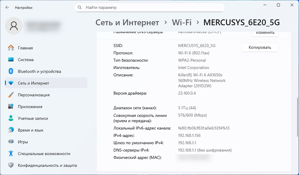
Task: Click the IPv6 address fe80::fb06:f83f:a0e6:92f4%13
Action: click(204, 128)
